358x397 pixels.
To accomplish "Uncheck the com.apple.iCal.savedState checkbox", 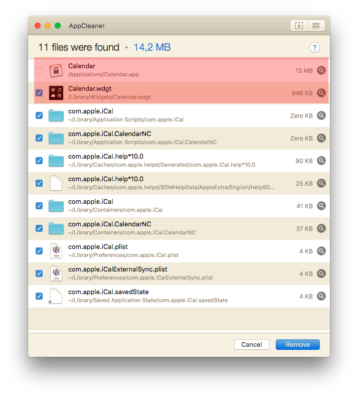I will point(39,296).
